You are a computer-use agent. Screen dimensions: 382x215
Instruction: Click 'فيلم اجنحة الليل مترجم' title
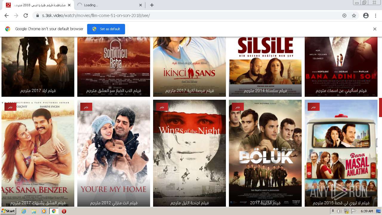click(x=190, y=203)
